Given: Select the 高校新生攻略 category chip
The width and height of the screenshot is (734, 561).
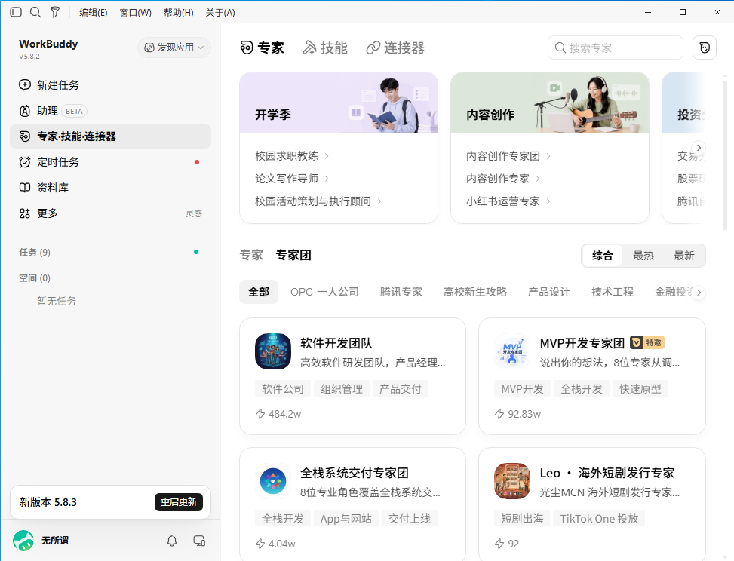Looking at the screenshot, I should point(475,292).
